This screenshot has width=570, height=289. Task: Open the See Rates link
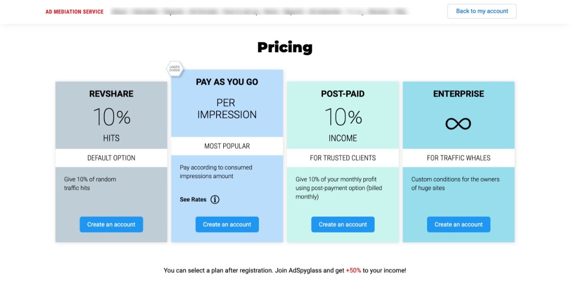[x=193, y=200]
